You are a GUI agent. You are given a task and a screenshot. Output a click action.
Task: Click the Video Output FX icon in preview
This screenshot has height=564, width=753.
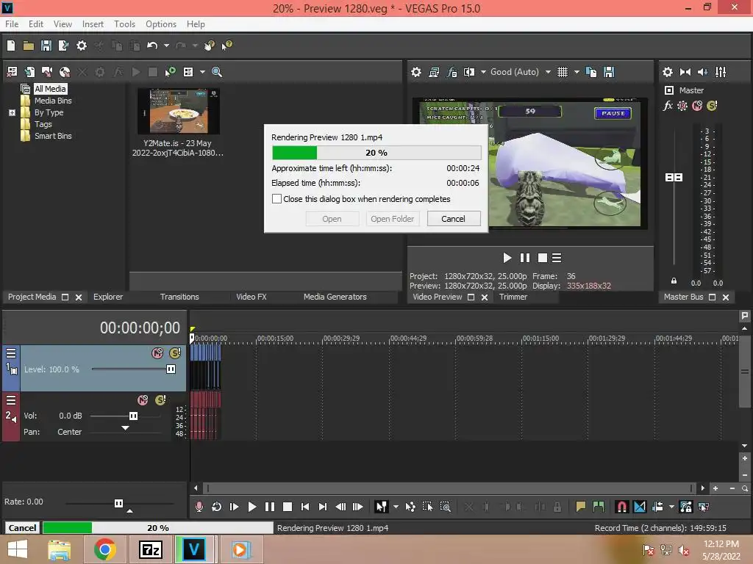[452, 72]
